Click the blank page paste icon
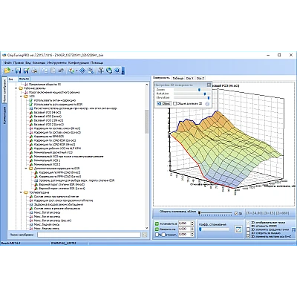Screen dimensions: 297x297 click(x=53, y=71)
